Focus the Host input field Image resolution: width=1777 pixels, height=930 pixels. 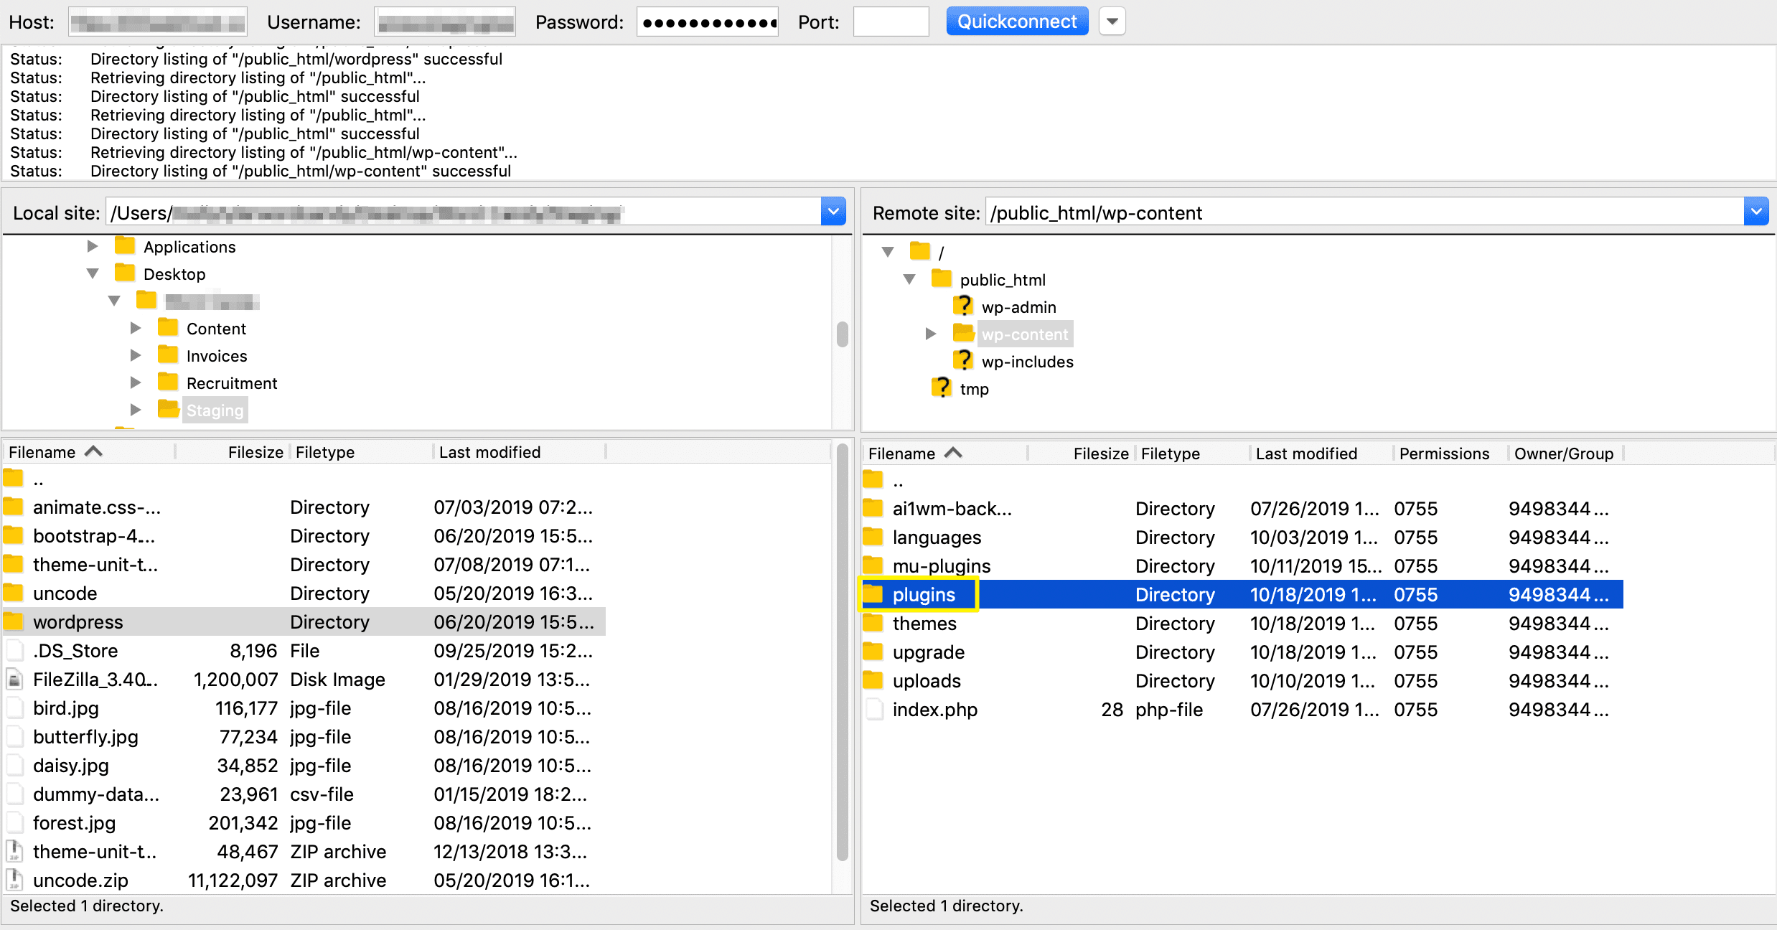pos(158,22)
